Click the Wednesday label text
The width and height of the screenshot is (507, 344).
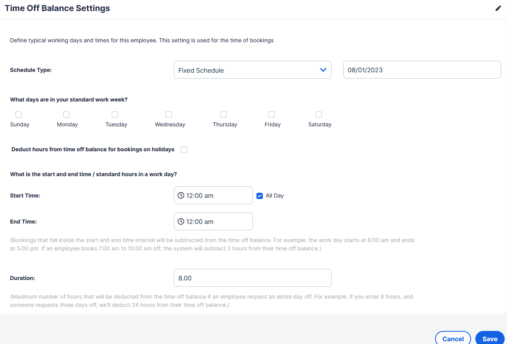(x=170, y=124)
